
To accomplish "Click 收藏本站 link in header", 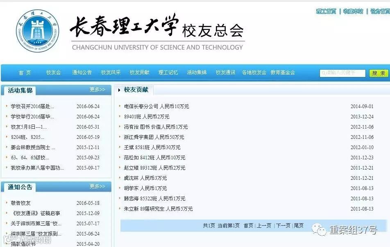I will coord(353,11).
